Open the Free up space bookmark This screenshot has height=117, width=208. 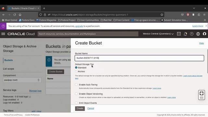coord(145,20)
